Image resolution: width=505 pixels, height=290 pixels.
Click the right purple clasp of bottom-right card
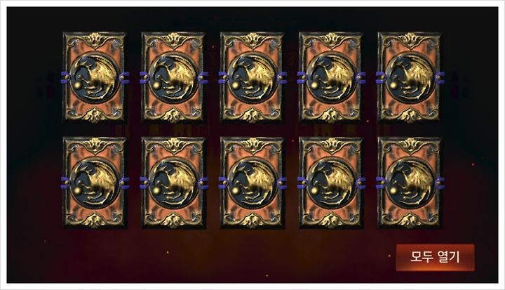(440, 183)
